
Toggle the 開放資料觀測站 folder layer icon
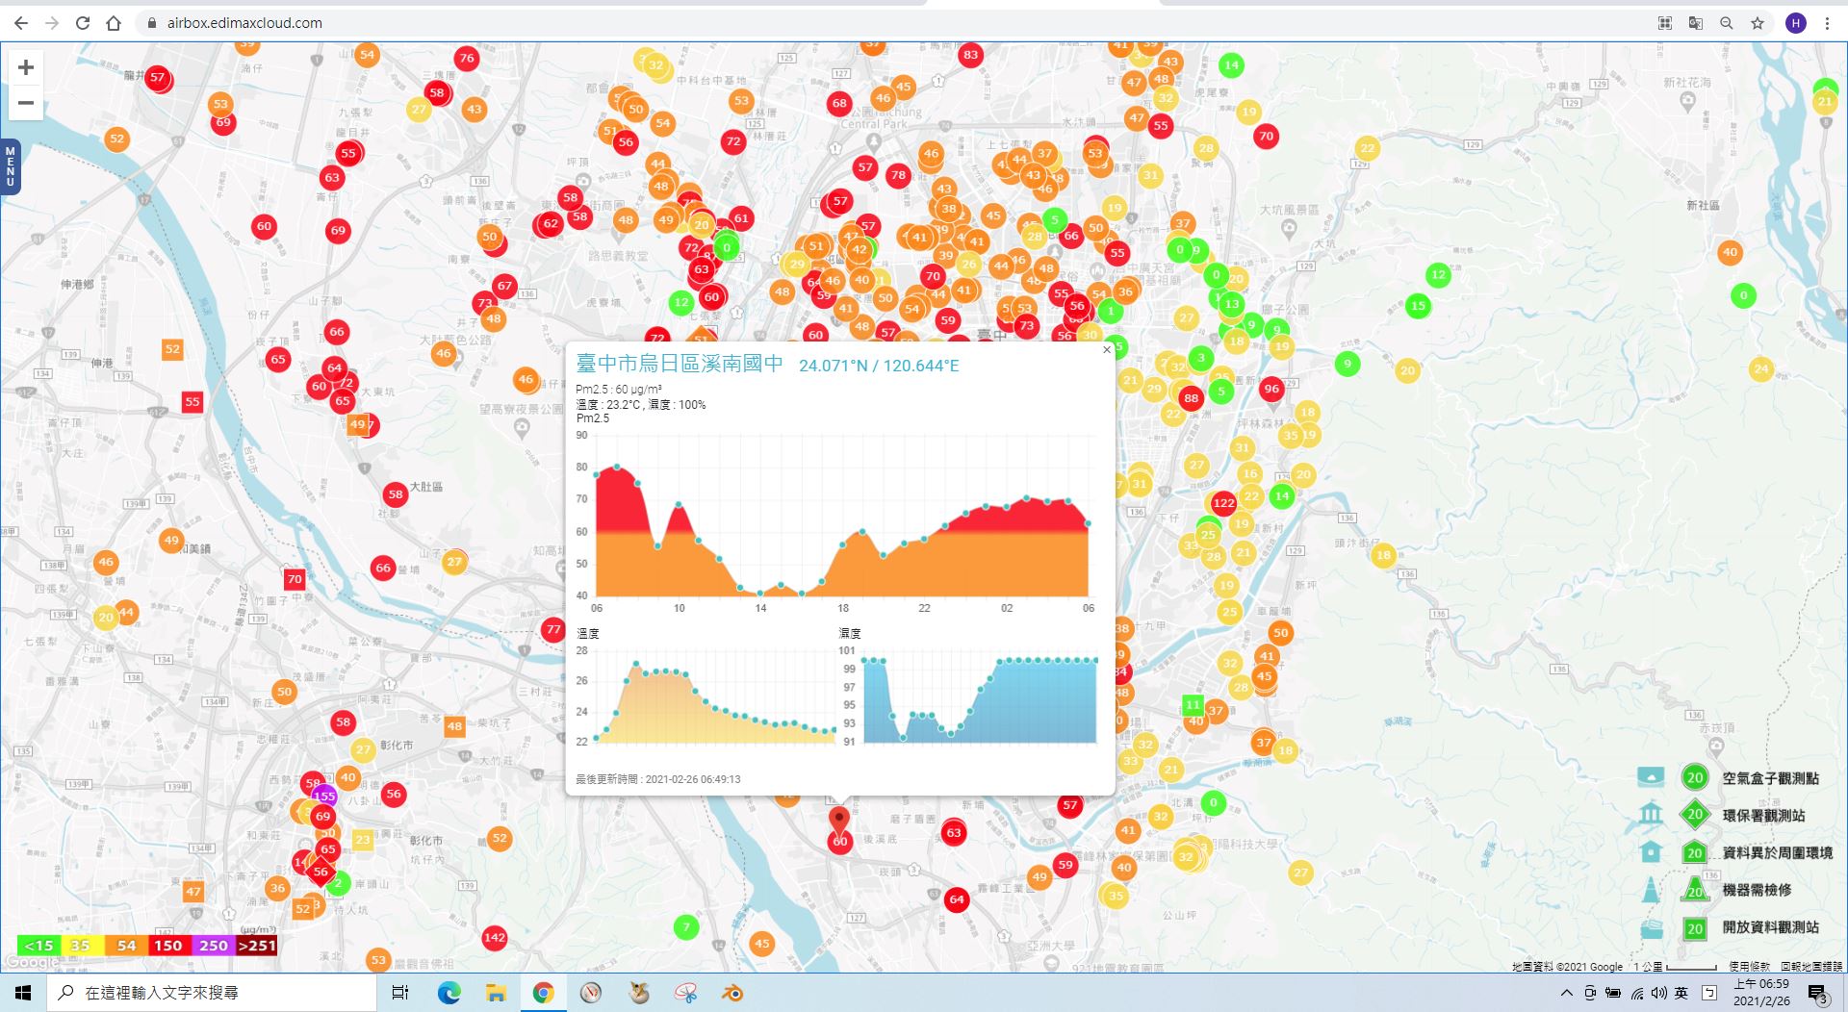point(1651,927)
